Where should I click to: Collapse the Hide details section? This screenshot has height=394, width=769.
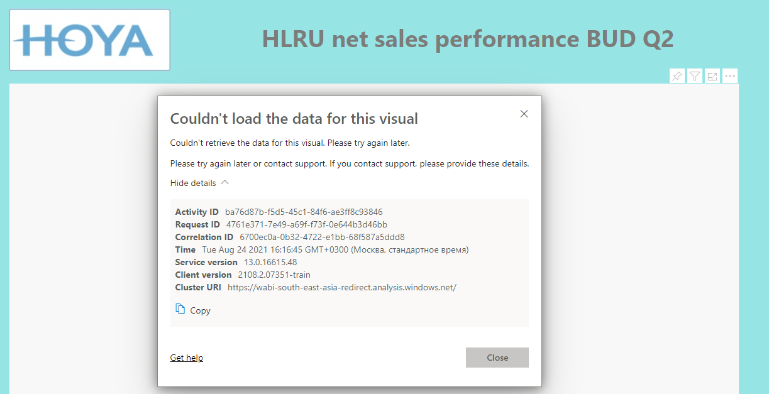click(200, 183)
